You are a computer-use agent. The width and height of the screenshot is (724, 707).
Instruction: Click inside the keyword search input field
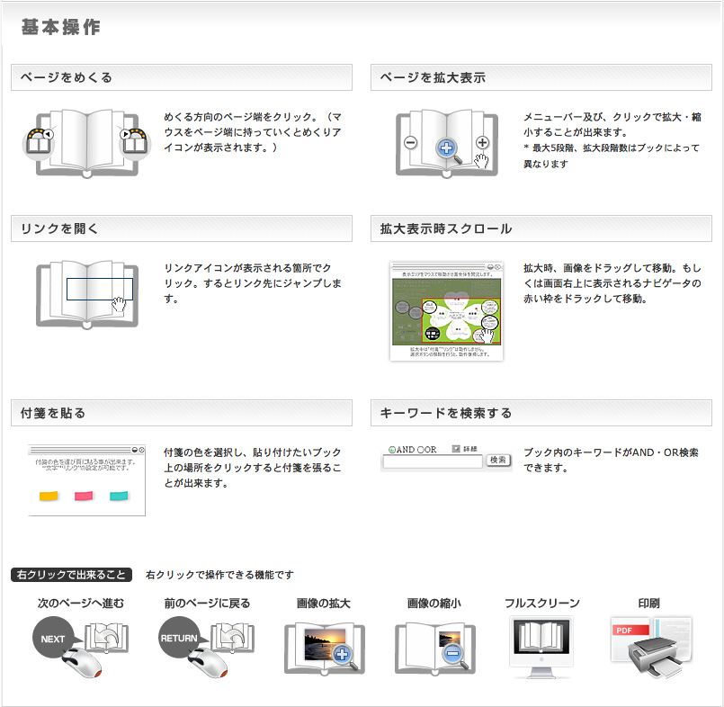(432, 461)
